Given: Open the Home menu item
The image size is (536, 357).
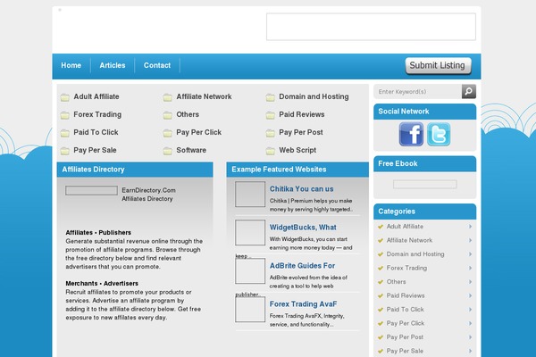Looking at the screenshot, I should coord(71,65).
